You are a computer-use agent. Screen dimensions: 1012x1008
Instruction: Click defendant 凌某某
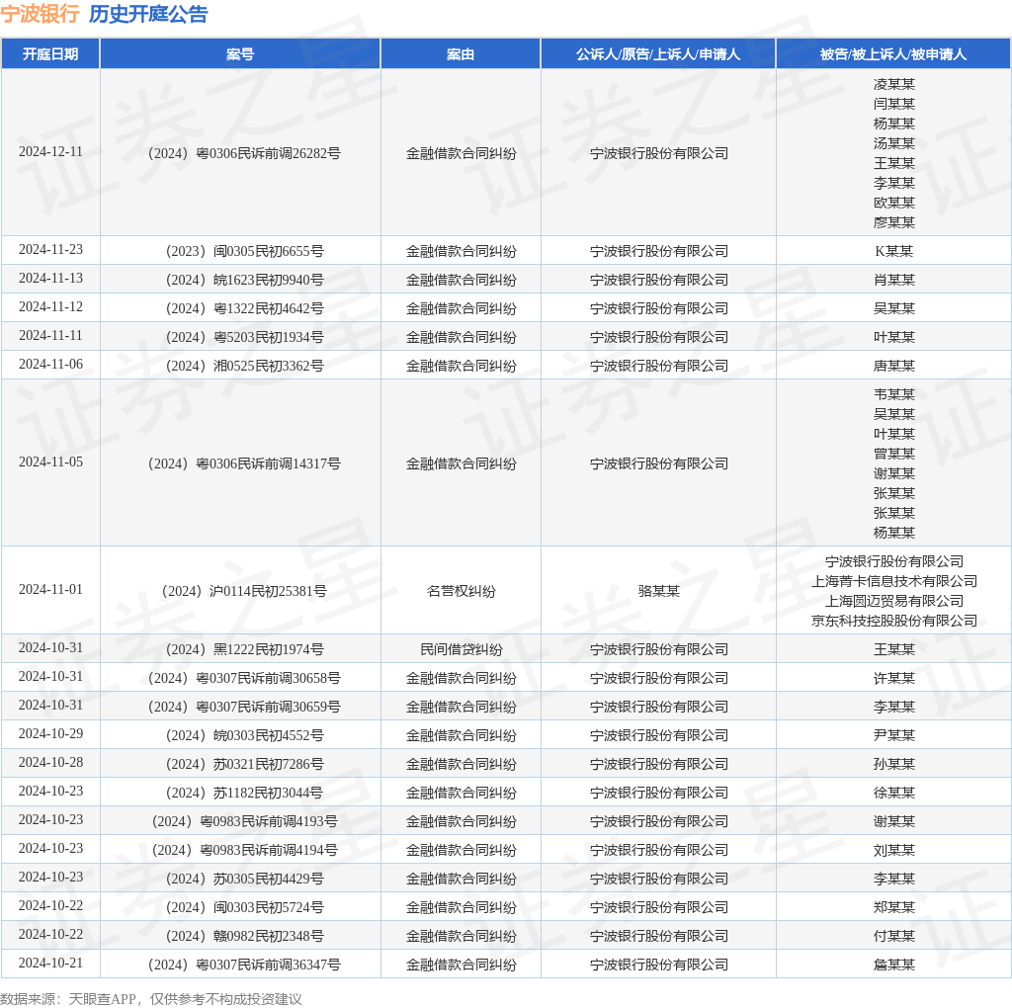(893, 85)
